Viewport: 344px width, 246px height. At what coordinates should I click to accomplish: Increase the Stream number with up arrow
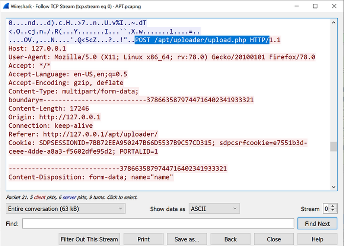click(333, 207)
